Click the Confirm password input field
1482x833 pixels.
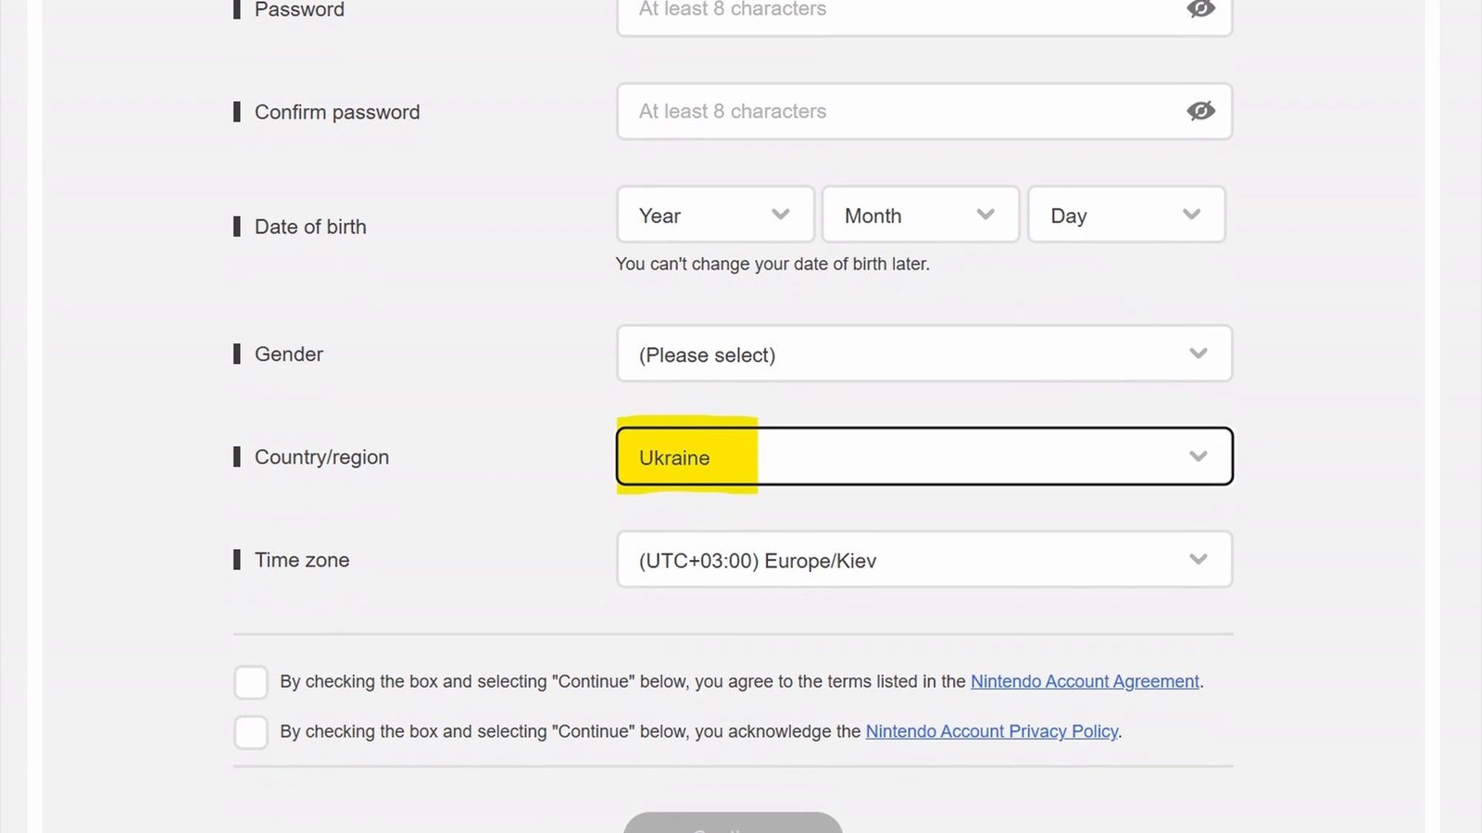pyautogui.click(x=924, y=111)
